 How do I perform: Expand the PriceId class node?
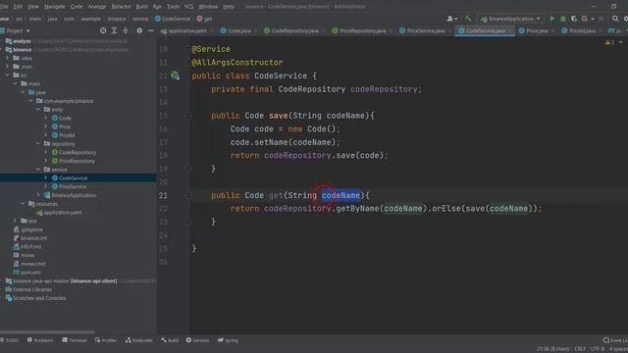click(46, 135)
